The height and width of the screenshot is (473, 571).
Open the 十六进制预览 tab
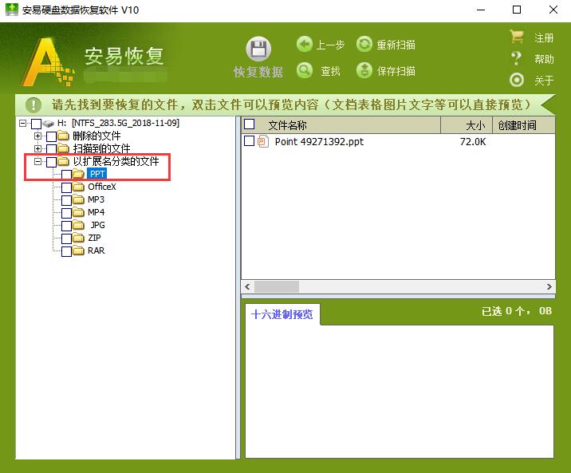tap(282, 314)
